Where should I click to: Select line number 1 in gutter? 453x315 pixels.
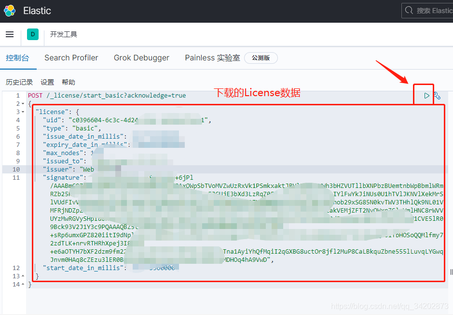click(x=18, y=96)
